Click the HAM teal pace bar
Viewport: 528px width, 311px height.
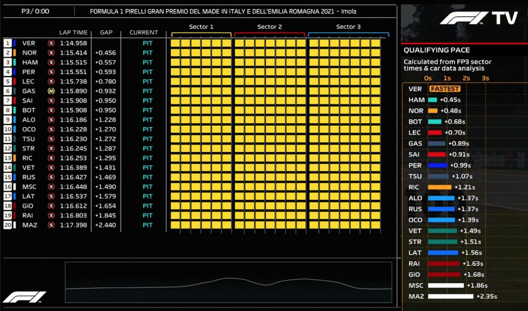pos(432,100)
